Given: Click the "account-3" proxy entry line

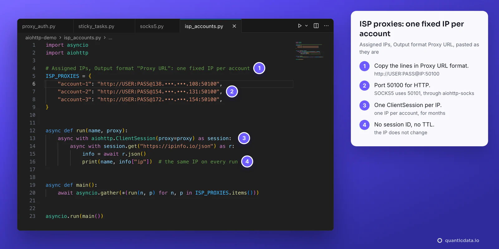Looking at the screenshot, I should coord(140,100).
